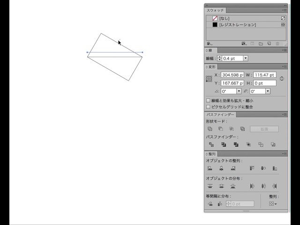Align objects horizontally right
This screenshot has height=225, width=300.
coord(233,168)
